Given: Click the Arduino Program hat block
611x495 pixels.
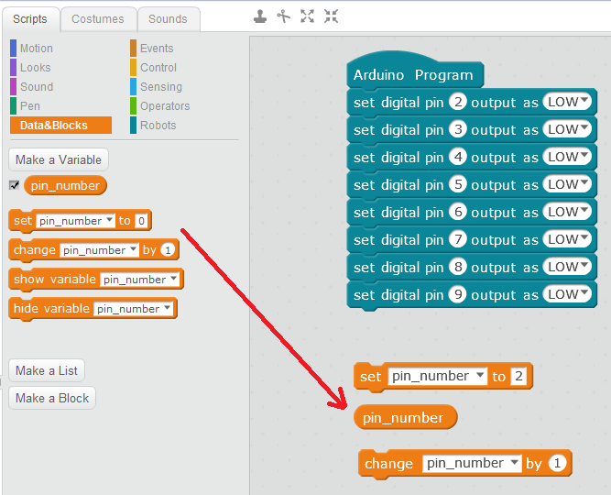Looking at the screenshot, I should (415, 74).
